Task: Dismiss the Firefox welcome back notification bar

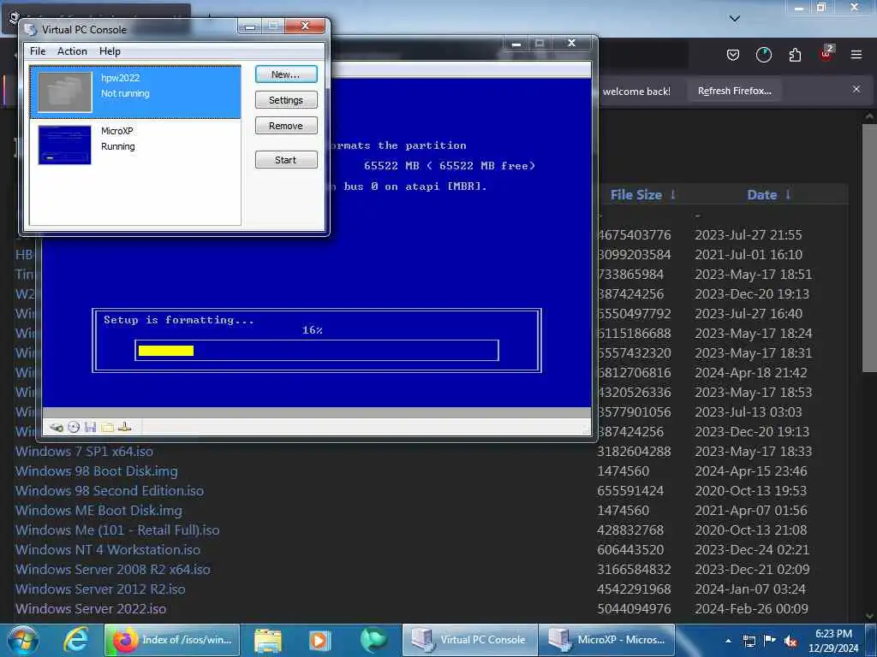Action: point(856,89)
